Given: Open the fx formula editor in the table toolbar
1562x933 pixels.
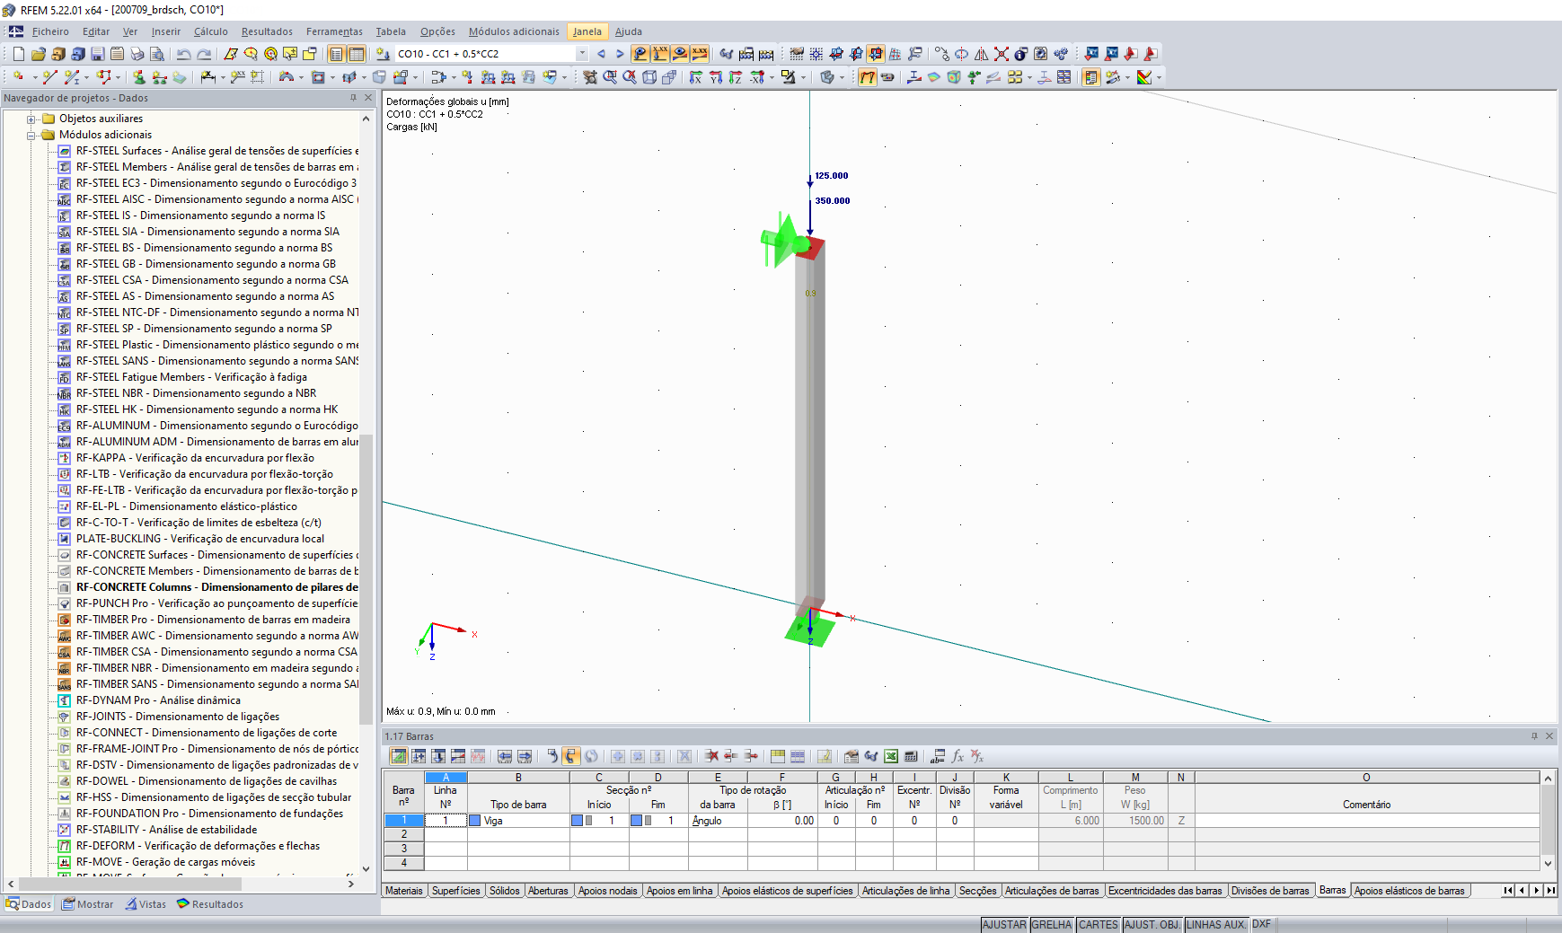Looking at the screenshot, I should click(x=958, y=757).
